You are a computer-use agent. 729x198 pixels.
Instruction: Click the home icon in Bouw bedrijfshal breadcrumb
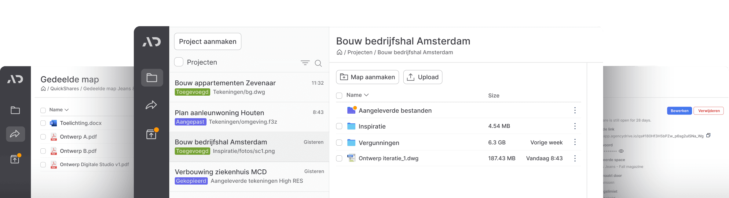pyautogui.click(x=339, y=52)
